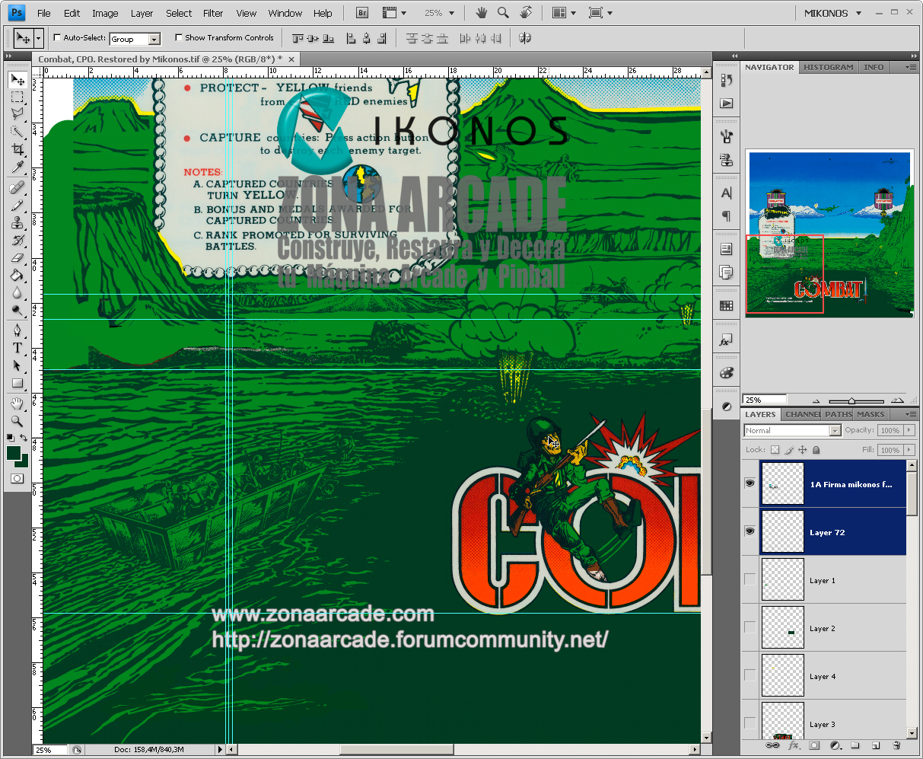
Task: Select the Horizontal Type tool
Action: [x=17, y=348]
